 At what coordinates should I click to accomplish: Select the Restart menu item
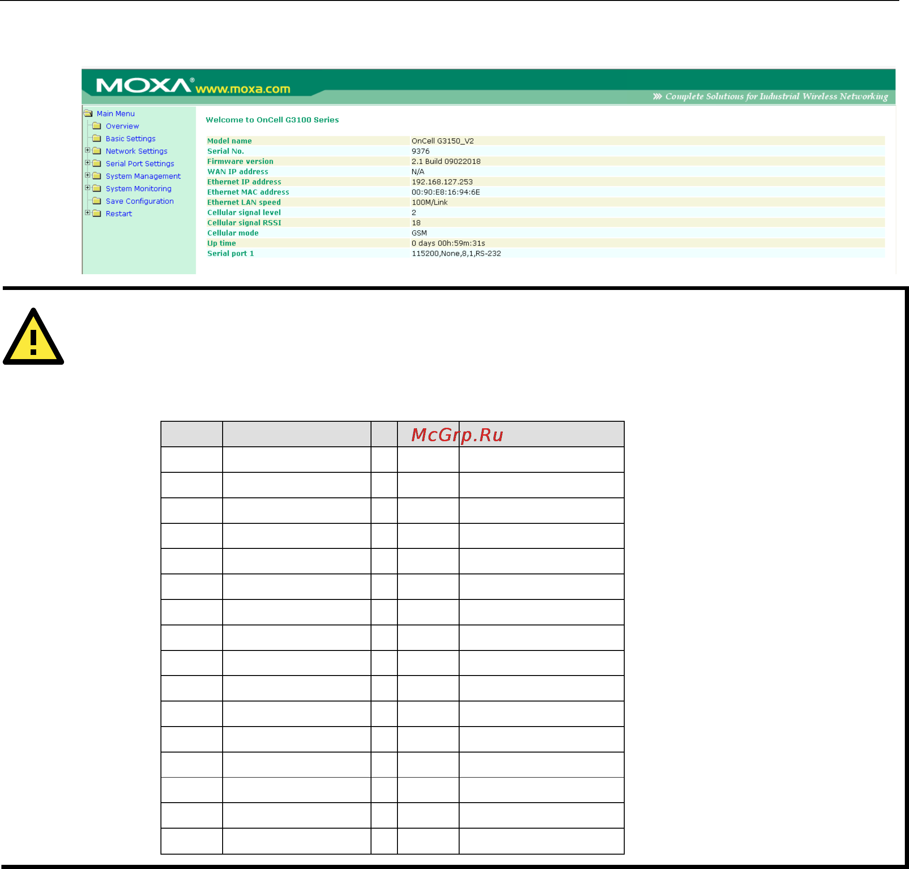(x=119, y=214)
